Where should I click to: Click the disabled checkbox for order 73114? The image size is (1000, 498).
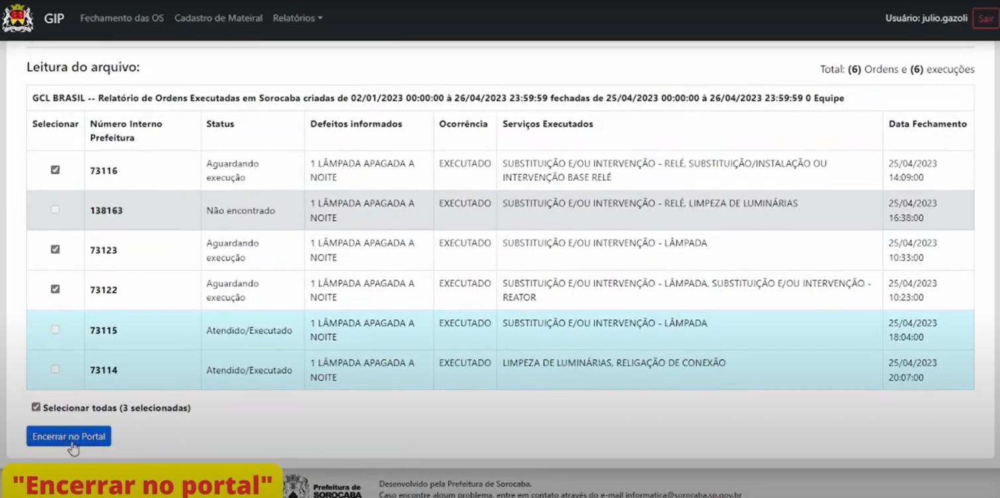point(55,370)
